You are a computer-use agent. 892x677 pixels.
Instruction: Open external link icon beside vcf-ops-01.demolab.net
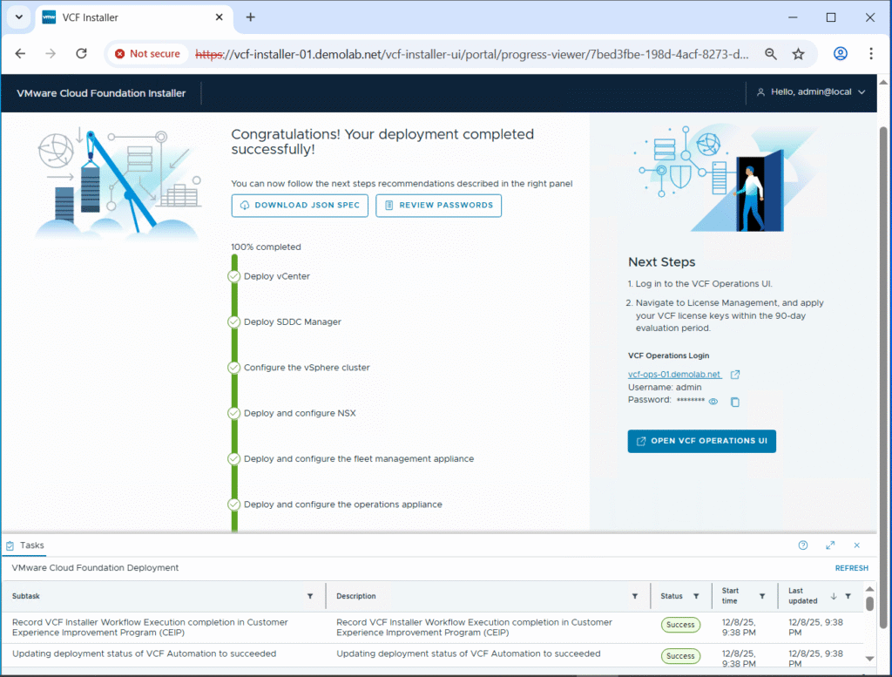point(735,375)
